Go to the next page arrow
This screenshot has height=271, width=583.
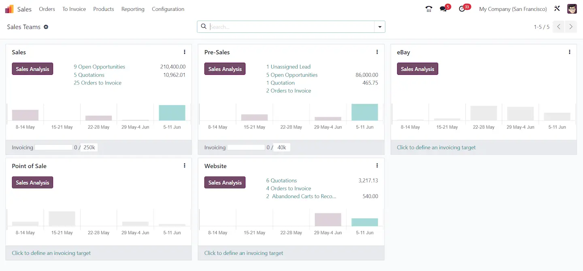click(571, 27)
